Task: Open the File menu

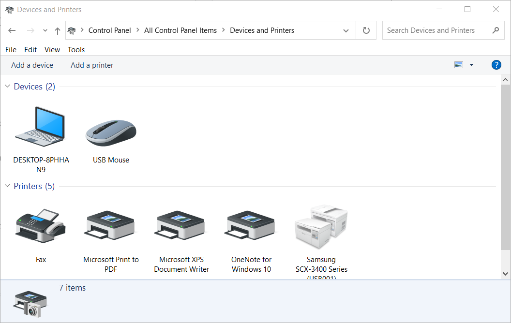Action: point(11,49)
